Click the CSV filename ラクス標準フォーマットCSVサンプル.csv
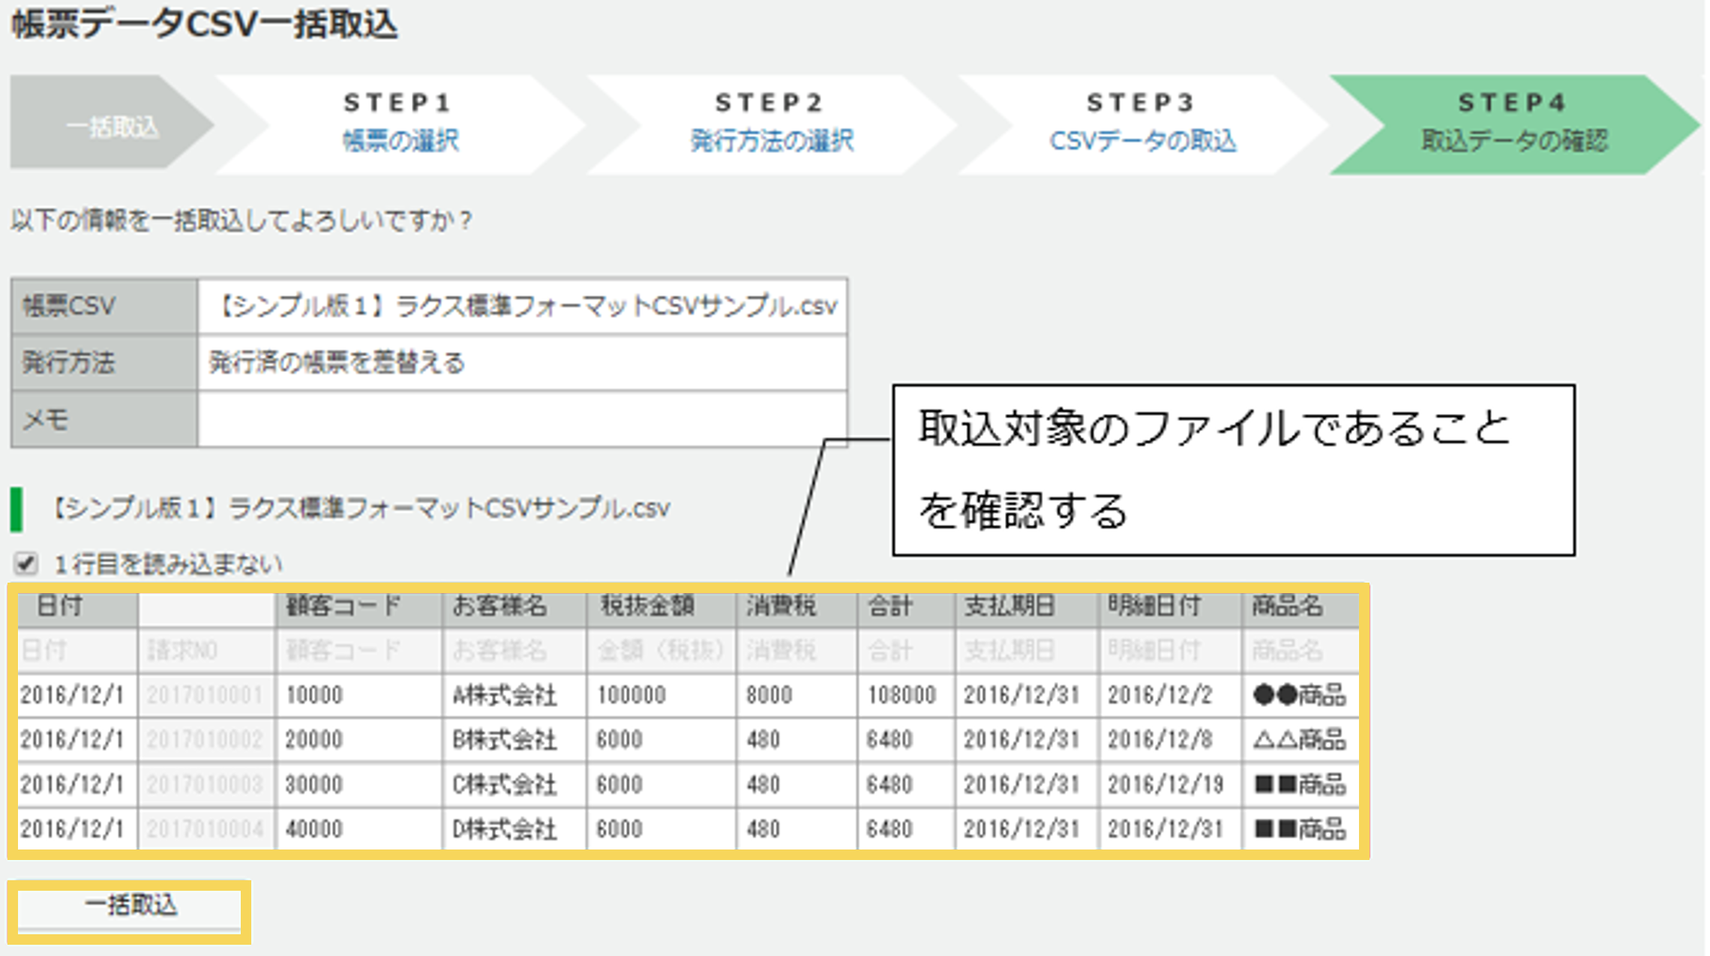 click(x=360, y=508)
